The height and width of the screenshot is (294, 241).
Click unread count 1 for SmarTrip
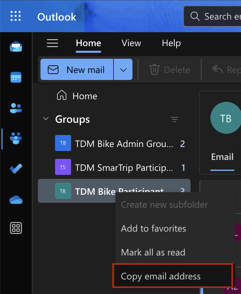[x=183, y=168]
